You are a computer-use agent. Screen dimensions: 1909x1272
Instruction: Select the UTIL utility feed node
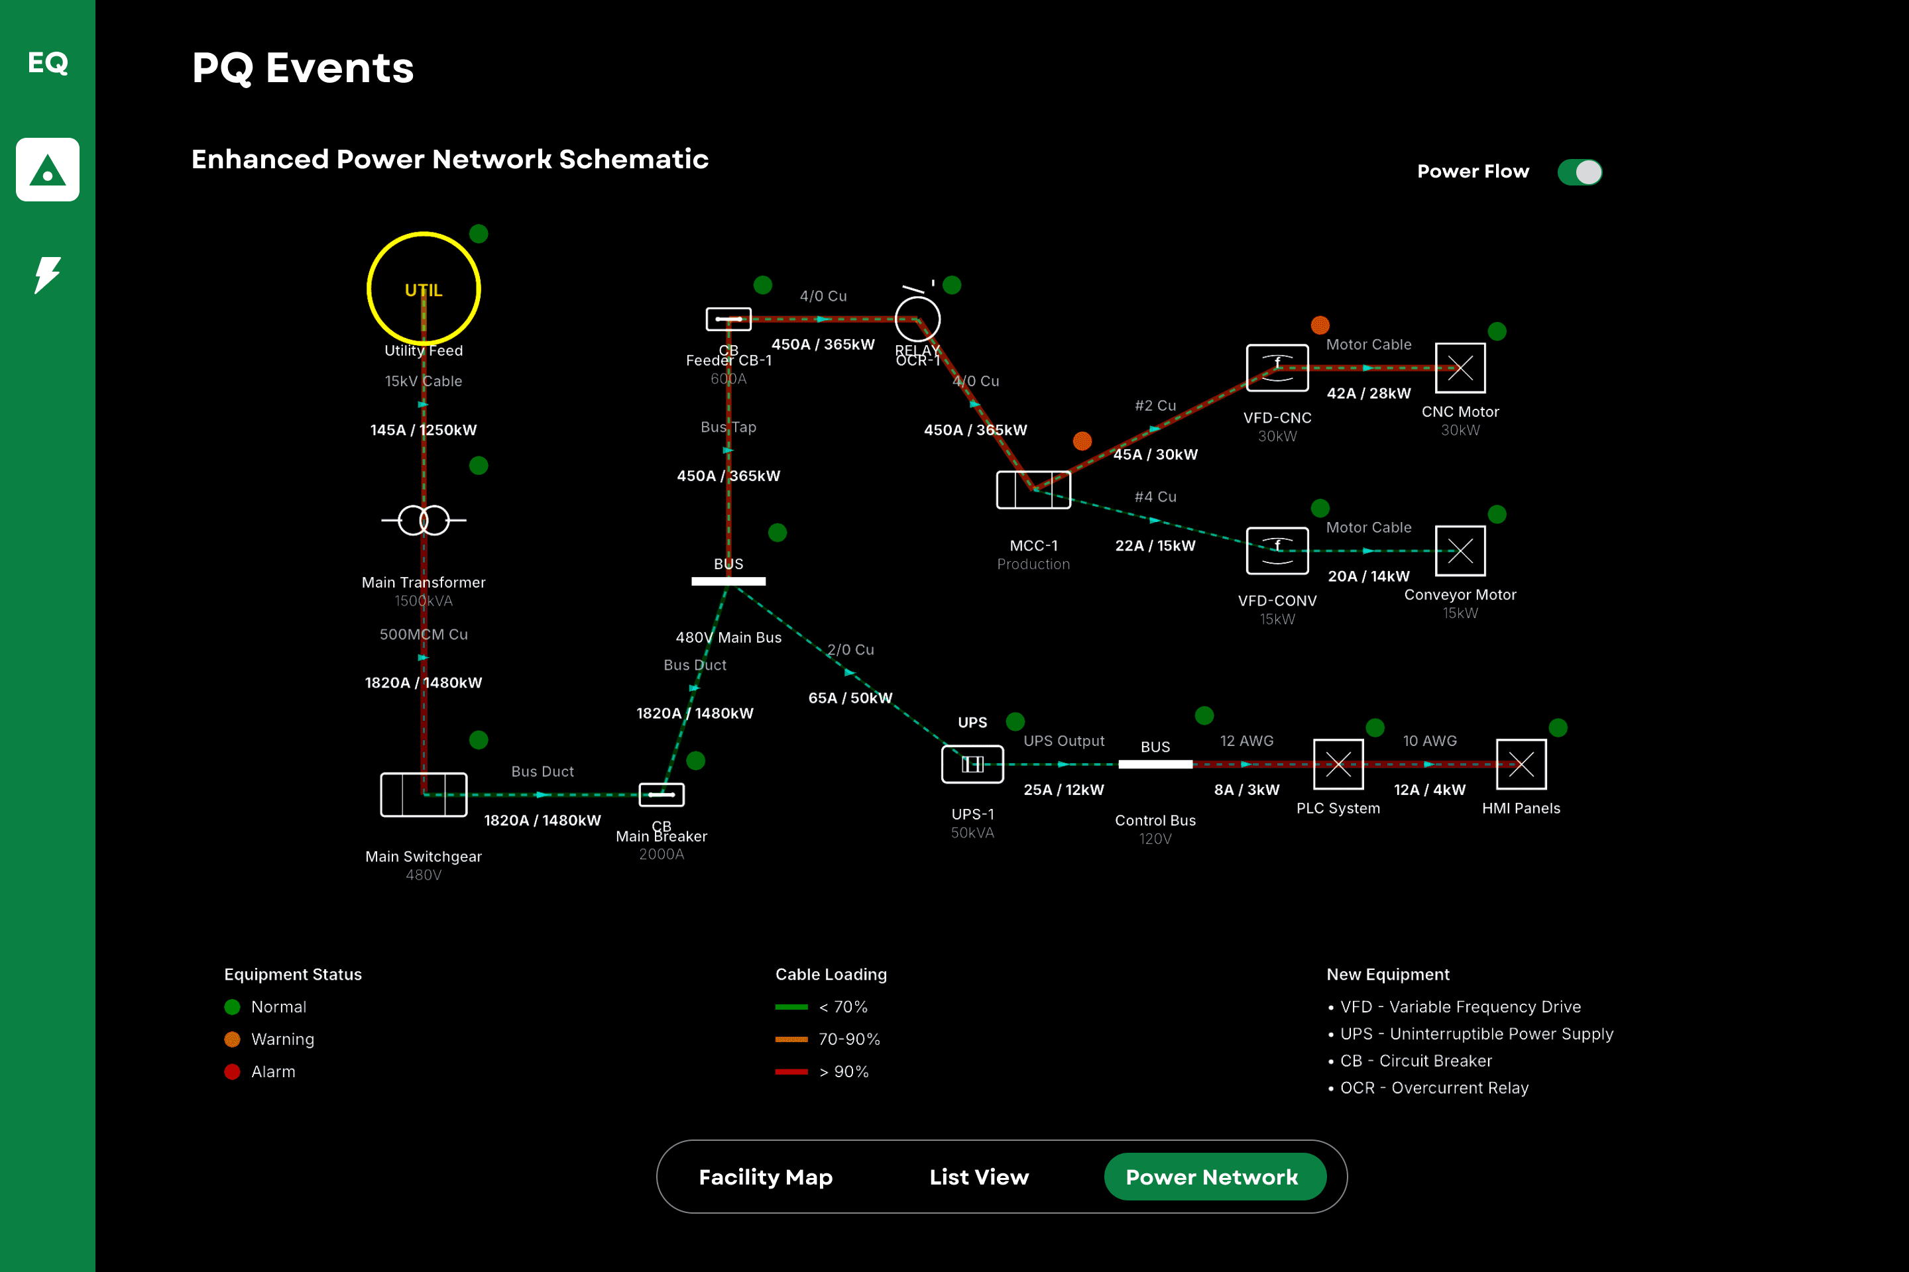tap(423, 289)
